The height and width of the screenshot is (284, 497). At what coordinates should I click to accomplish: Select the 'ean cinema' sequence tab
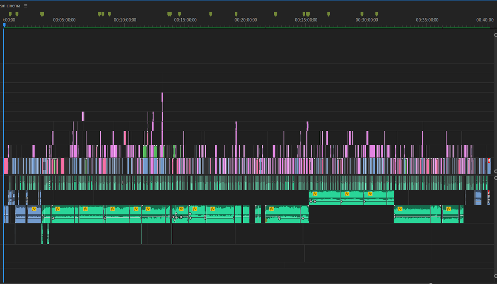pos(10,6)
